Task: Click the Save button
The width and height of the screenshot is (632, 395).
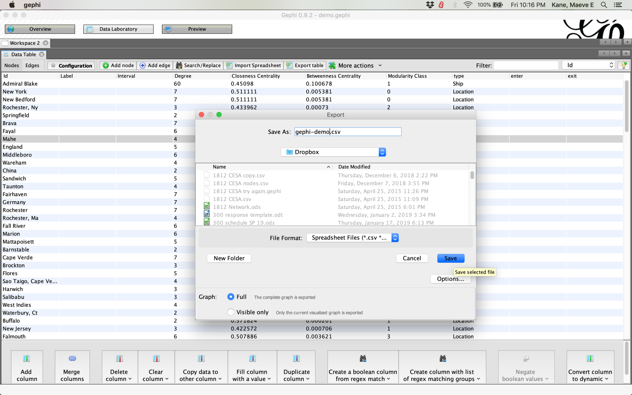Action: pyautogui.click(x=450, y=258)
